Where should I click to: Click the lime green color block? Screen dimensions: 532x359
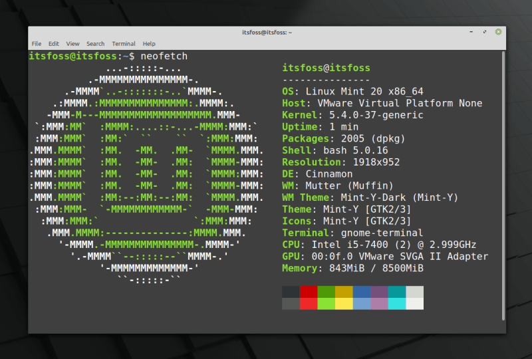pos(326,304)
